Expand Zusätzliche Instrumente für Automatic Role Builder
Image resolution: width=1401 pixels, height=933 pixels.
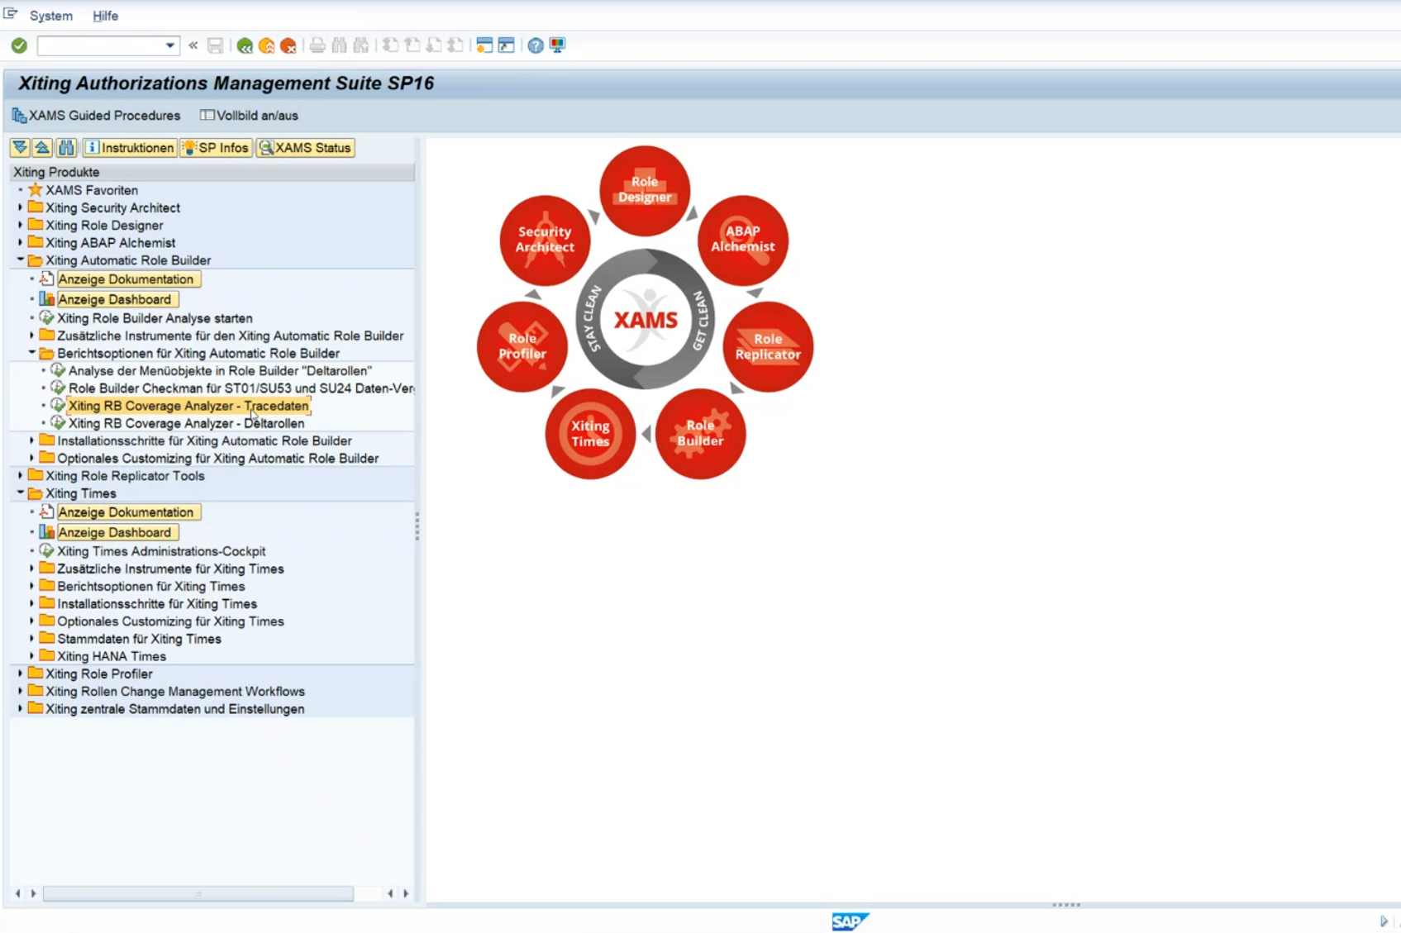[x=32, y=336]
